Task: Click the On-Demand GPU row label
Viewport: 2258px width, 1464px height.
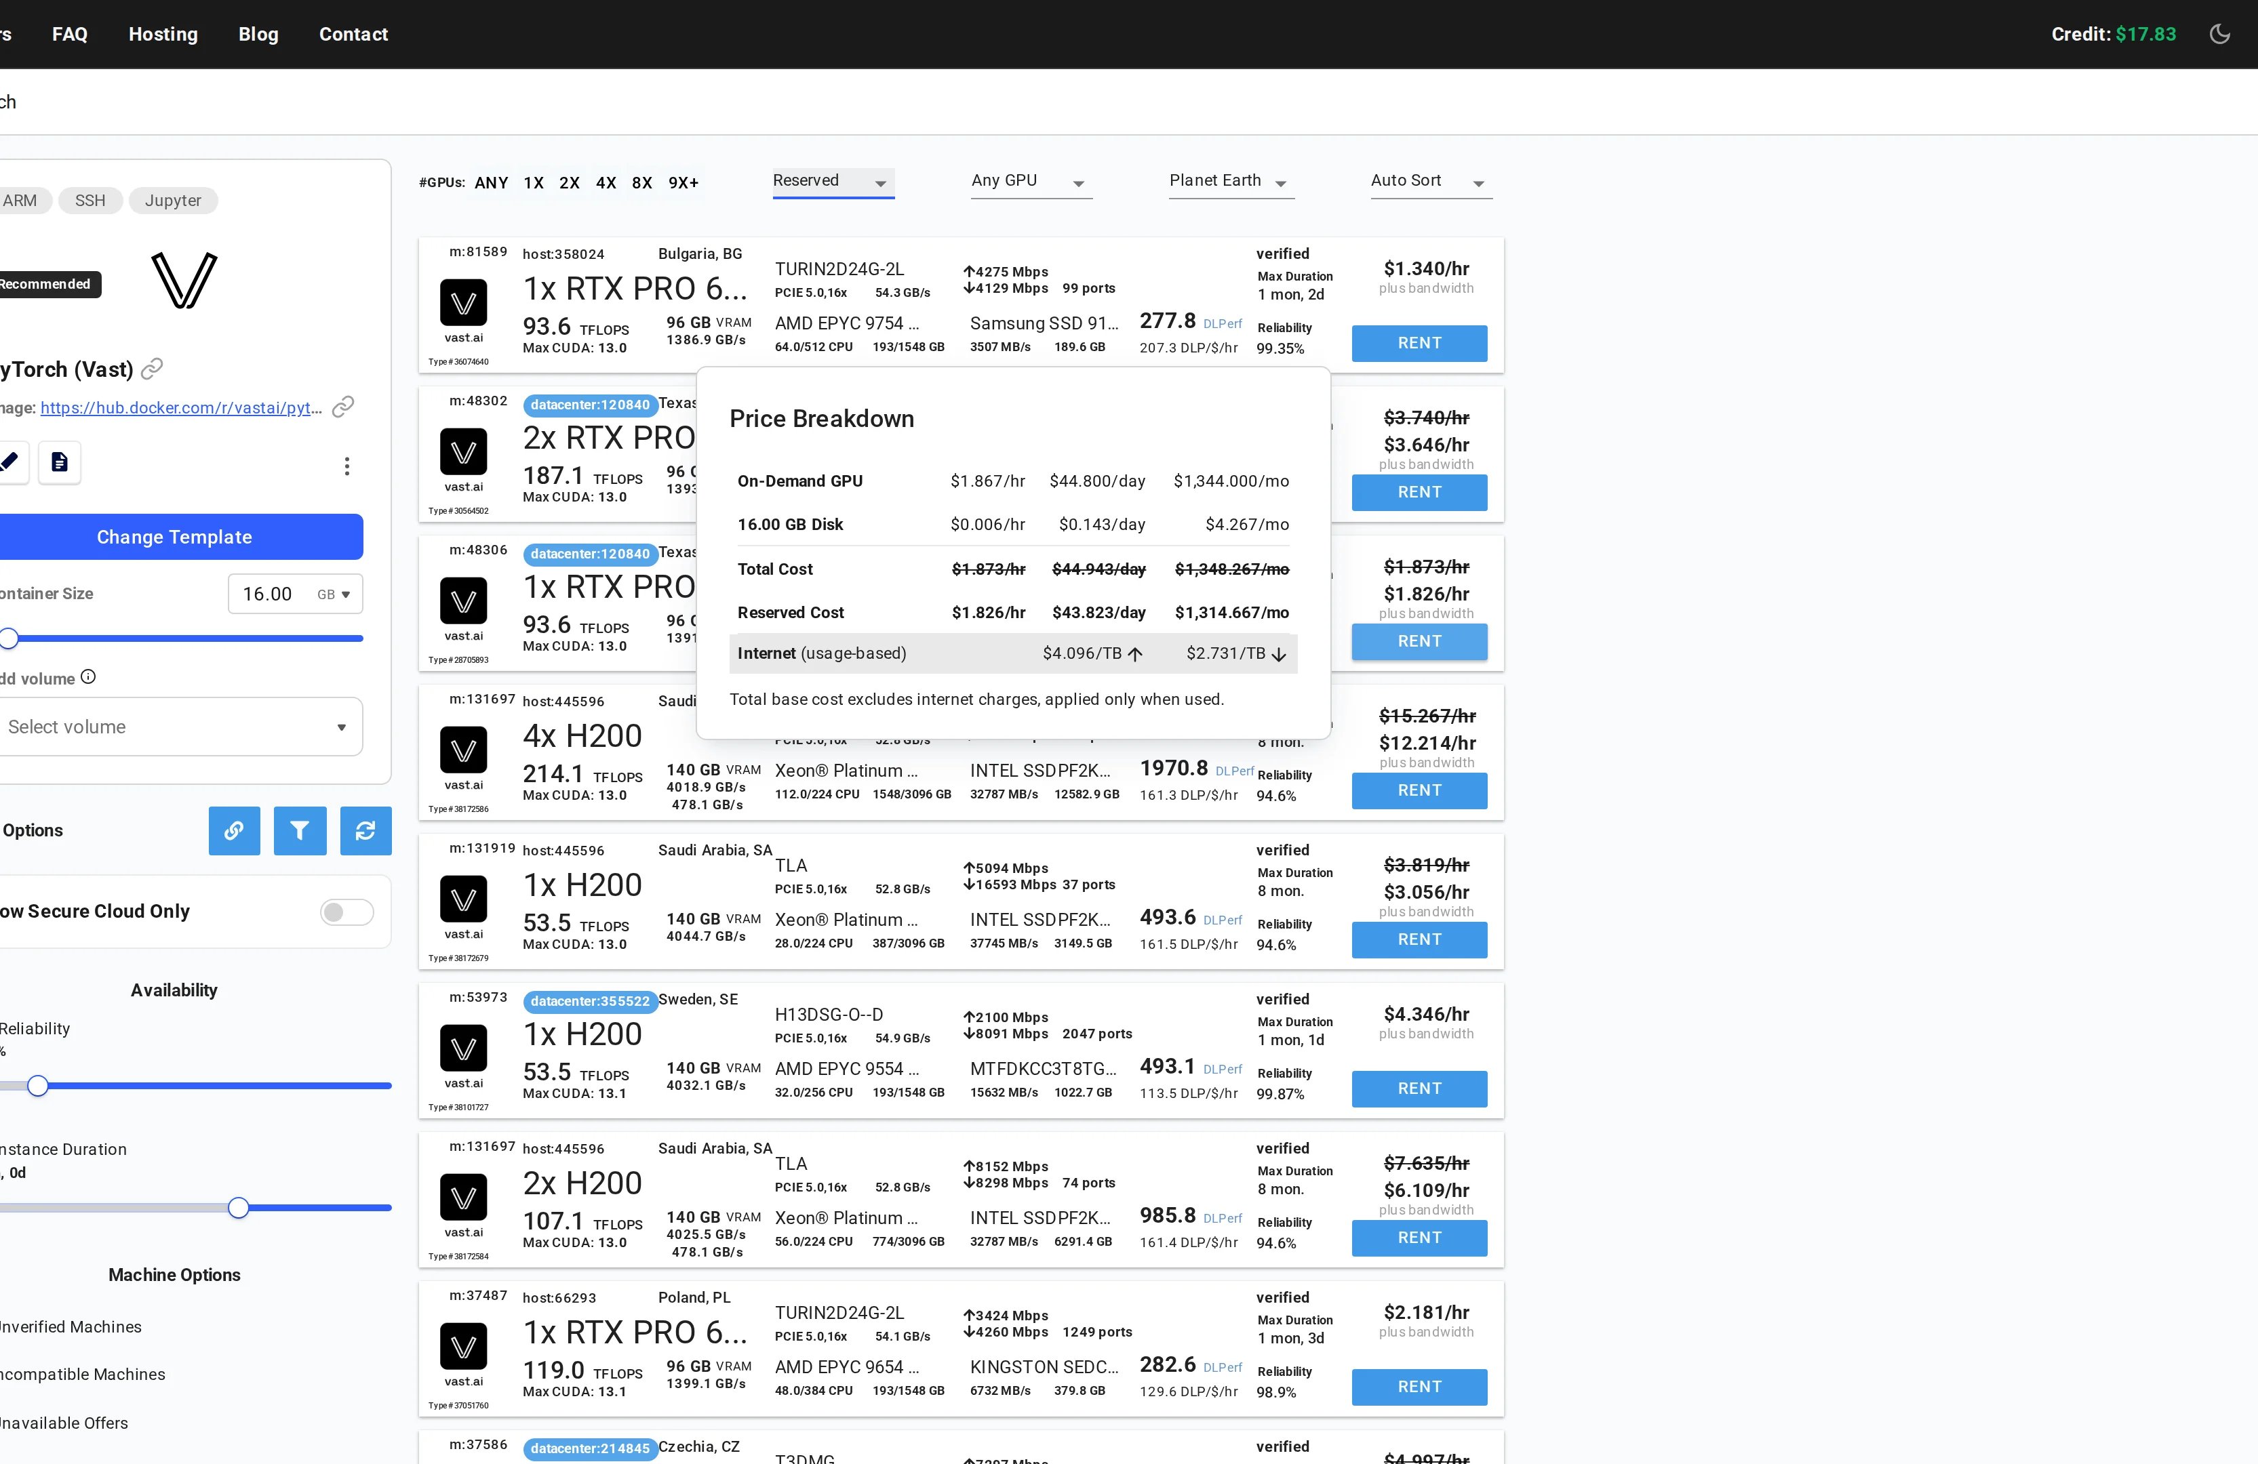Action: pos(799,481)
